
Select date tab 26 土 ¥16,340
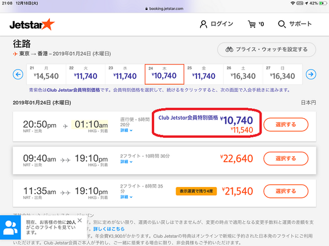pos(243,74)
